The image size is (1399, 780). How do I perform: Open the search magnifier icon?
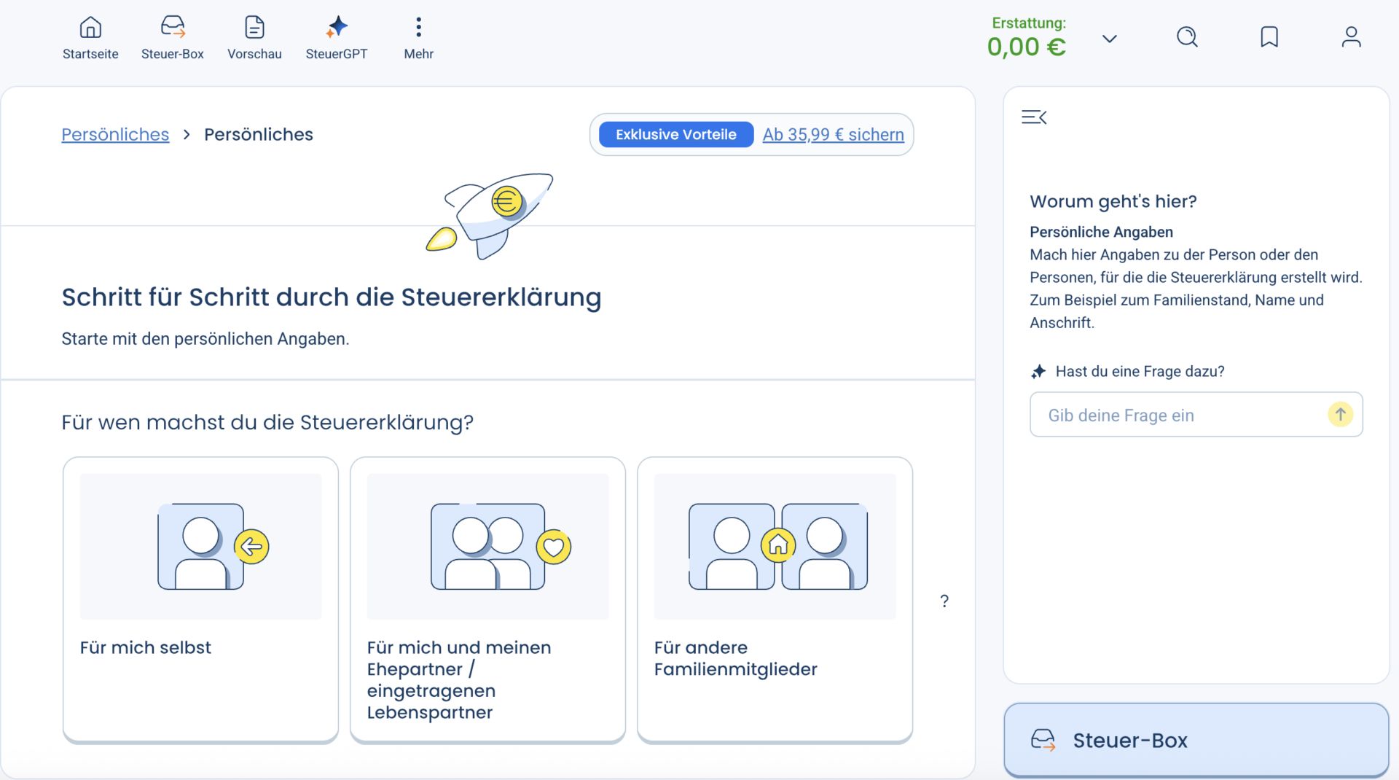1187,37
